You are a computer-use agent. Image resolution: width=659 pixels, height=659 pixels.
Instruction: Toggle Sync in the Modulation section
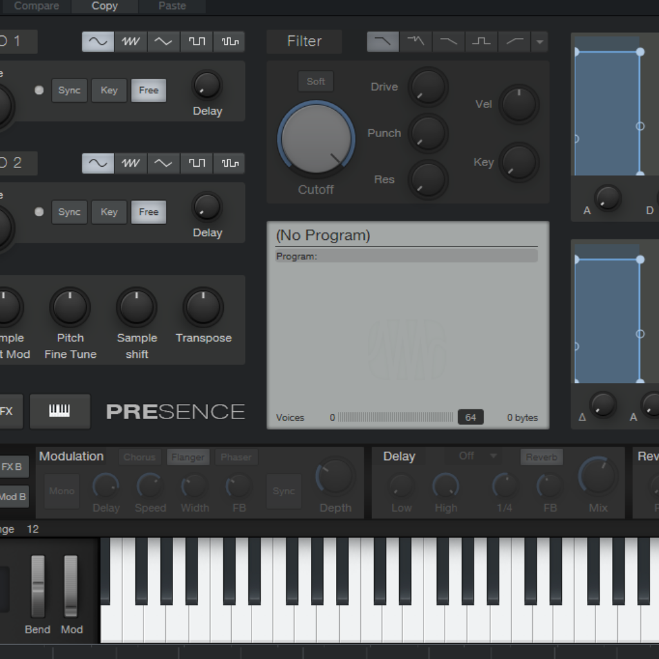[284, 491]
